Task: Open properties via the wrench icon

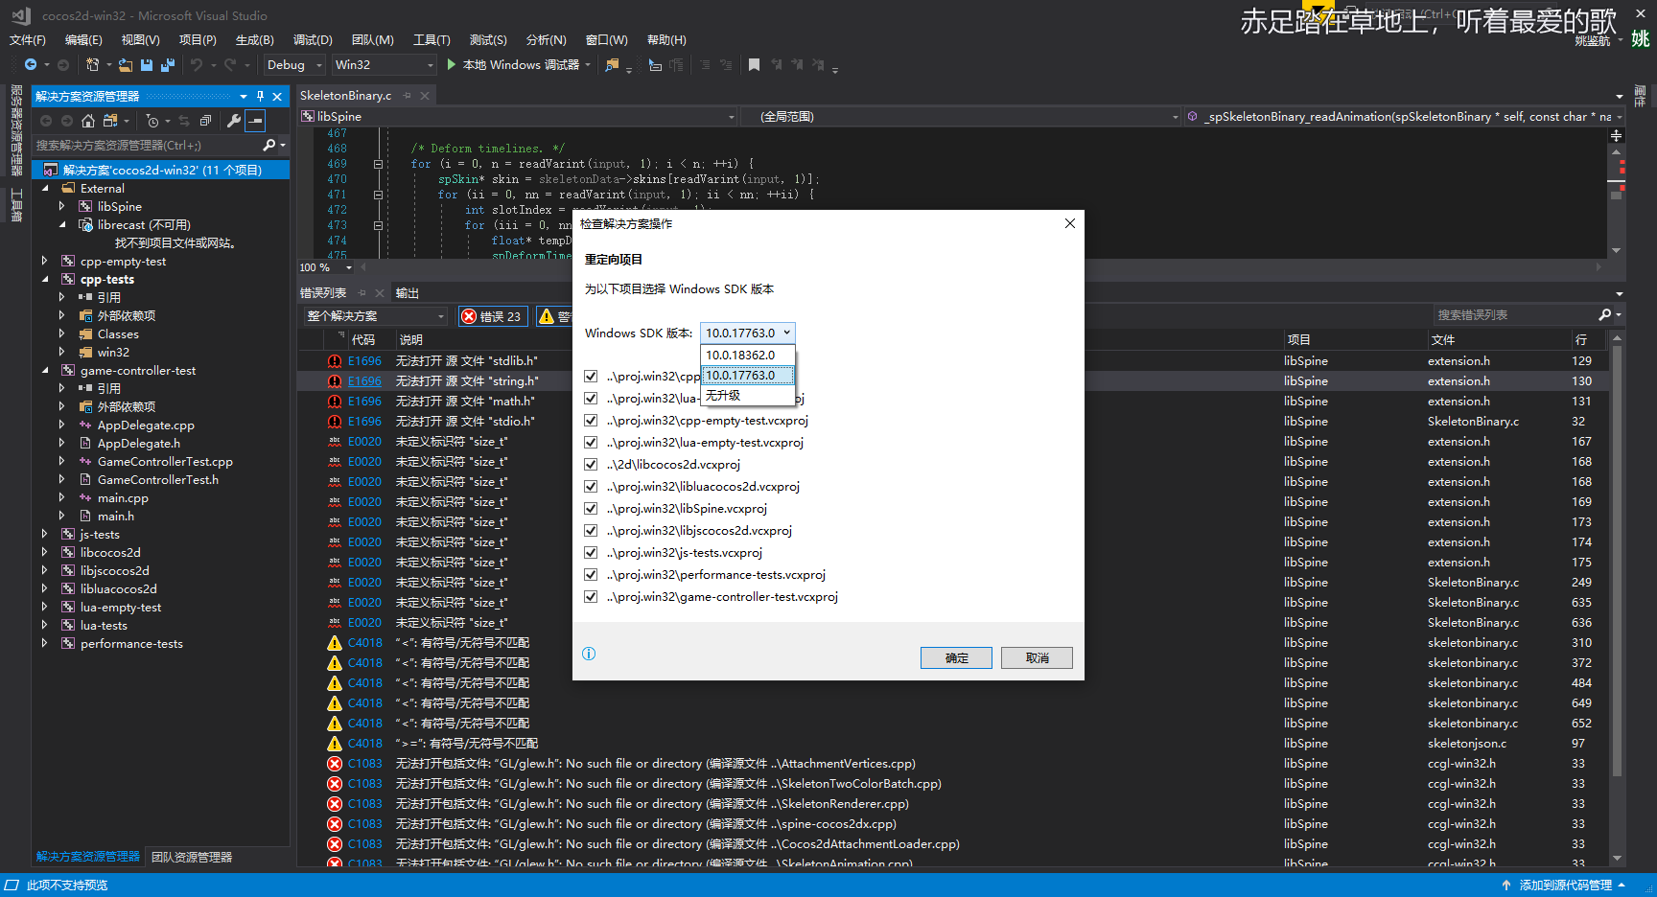Action: tap(233, 121)
